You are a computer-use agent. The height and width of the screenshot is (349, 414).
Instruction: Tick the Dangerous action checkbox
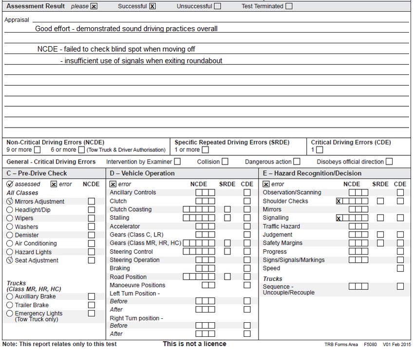[x=297, y=162]
